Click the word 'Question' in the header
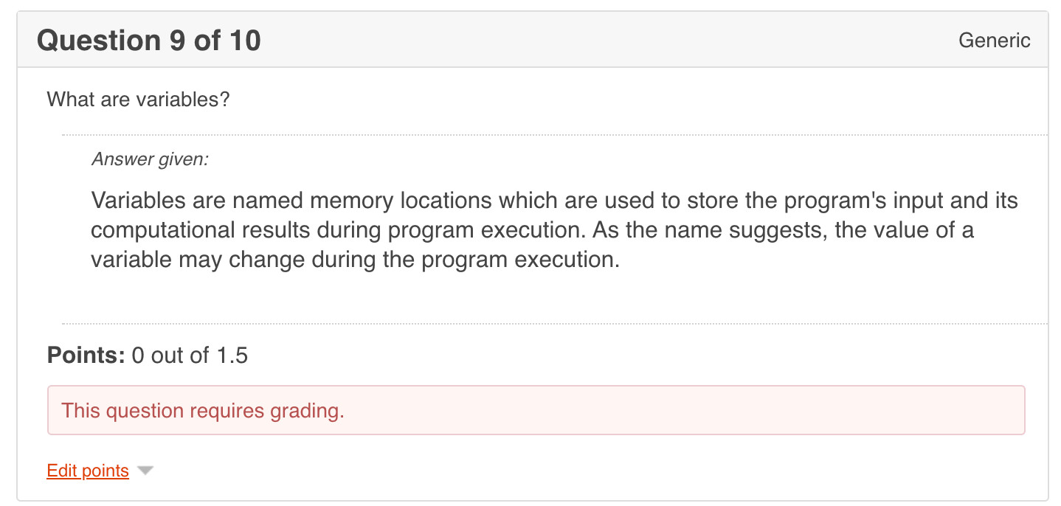 coord(99,41)
